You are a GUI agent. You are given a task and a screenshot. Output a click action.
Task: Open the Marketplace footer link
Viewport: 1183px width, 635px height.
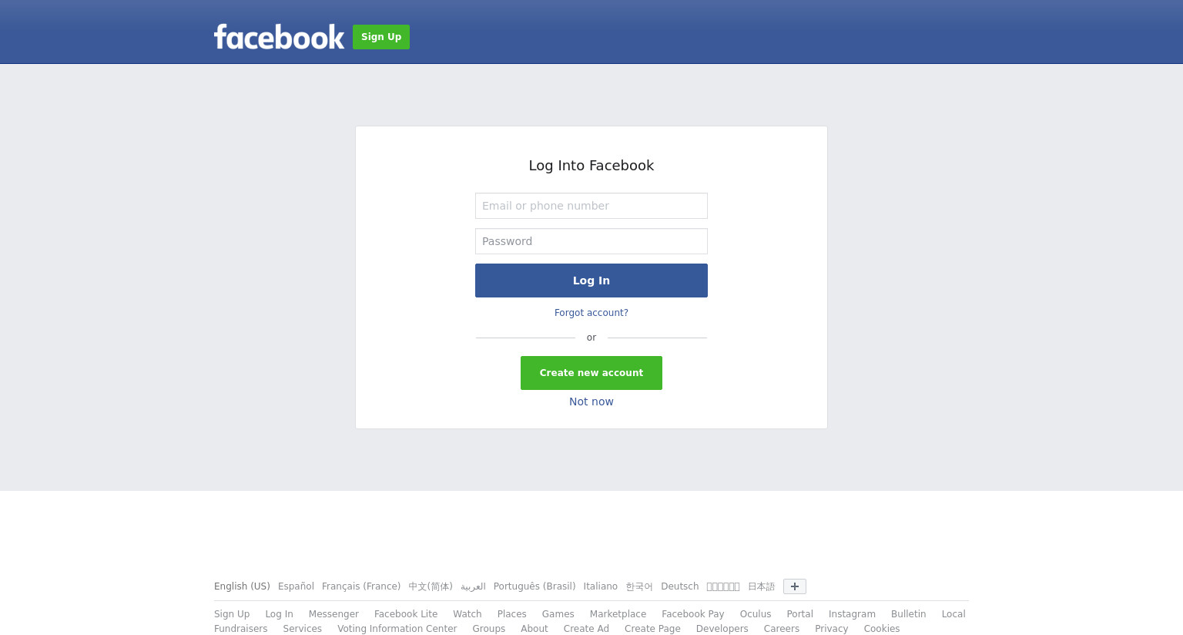[x=618, y=614]
